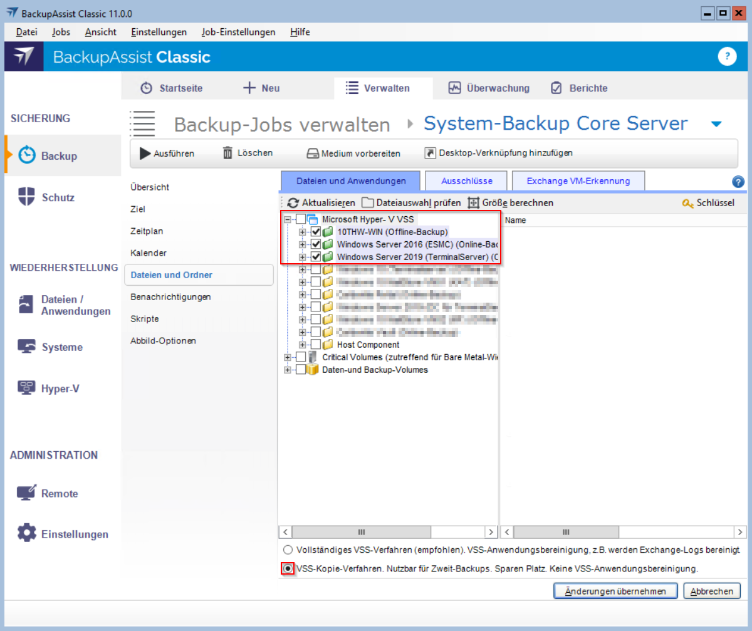Uncheck the 10THW-WIN (Offline-Backup) checkbox
The height and width of the screenshot is (631, 752).
coord(316,232)
